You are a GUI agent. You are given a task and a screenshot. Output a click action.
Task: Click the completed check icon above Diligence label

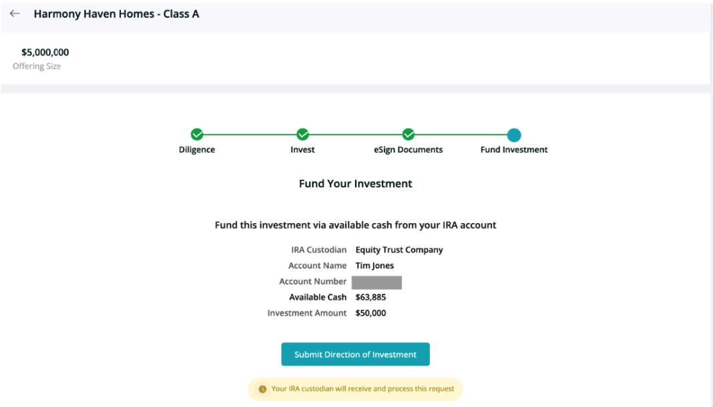click(x=196, y=135)
